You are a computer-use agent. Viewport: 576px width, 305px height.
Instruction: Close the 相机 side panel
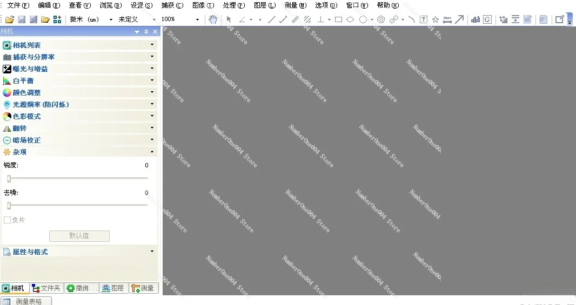(x=155, y=31)
